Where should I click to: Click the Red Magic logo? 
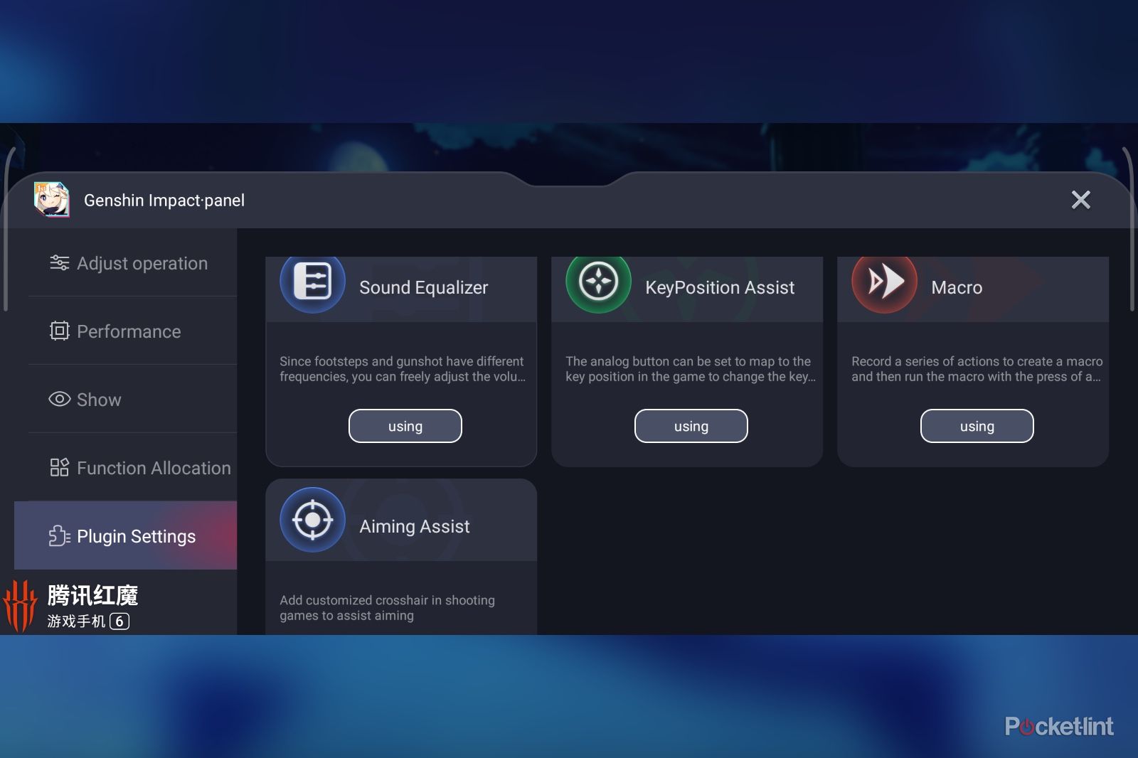pos(20,605)
